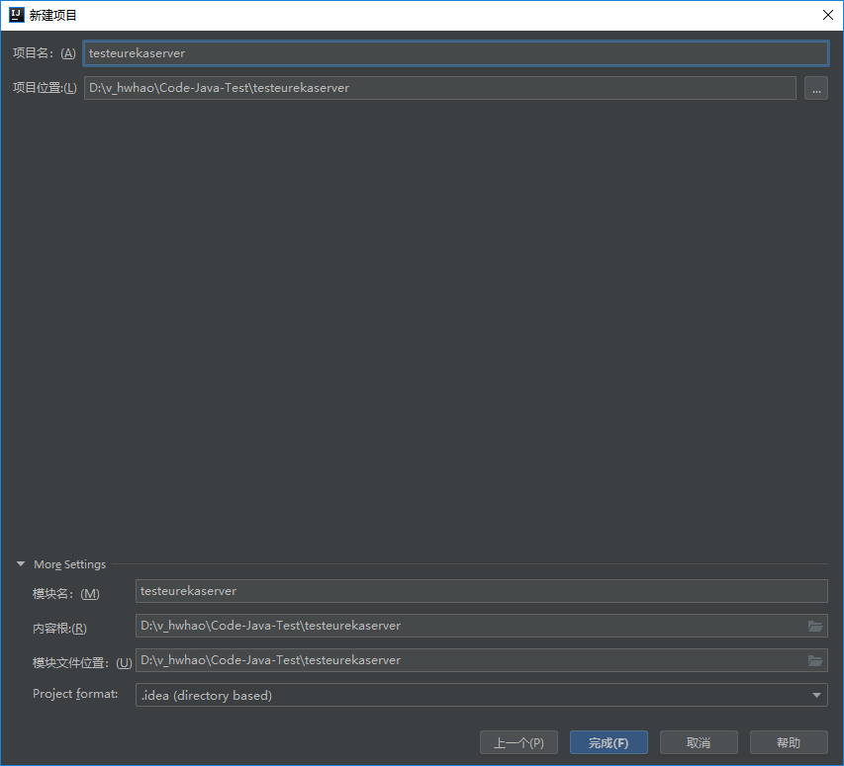Go back with the 上一个(P) button
This screenshot has height=766, width=844.
pyautogui.click(x=518, y=742)
